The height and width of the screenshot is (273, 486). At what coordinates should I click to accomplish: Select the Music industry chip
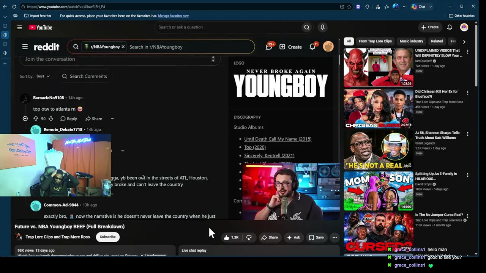pyautogui.click(x=411, y=41)
